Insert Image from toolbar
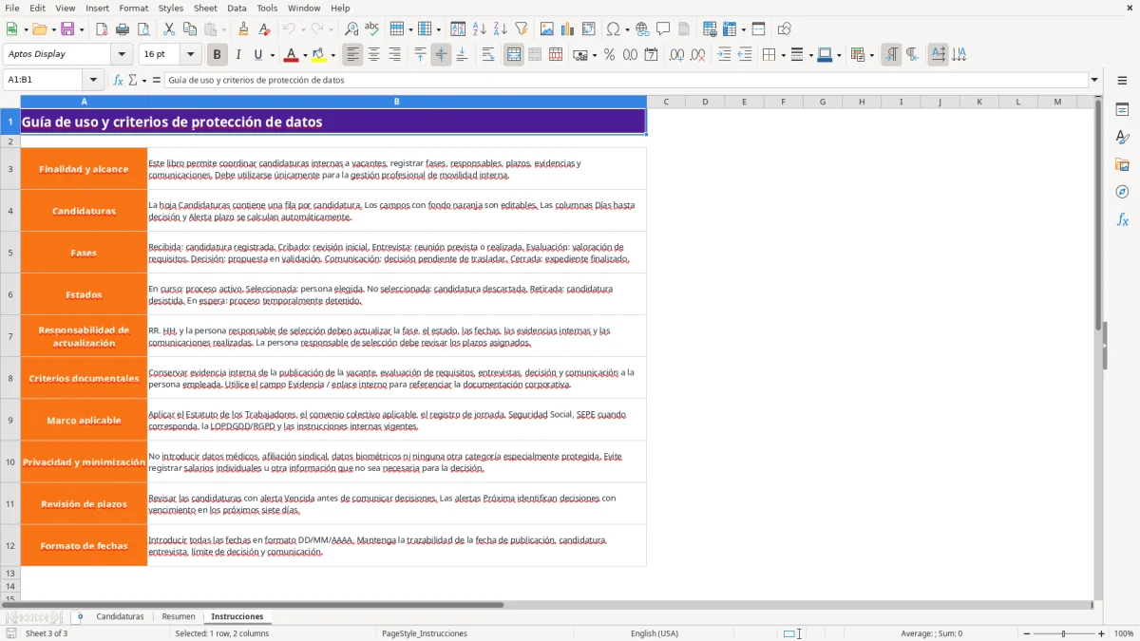1140x641 pixels. [x=546, y=29]
